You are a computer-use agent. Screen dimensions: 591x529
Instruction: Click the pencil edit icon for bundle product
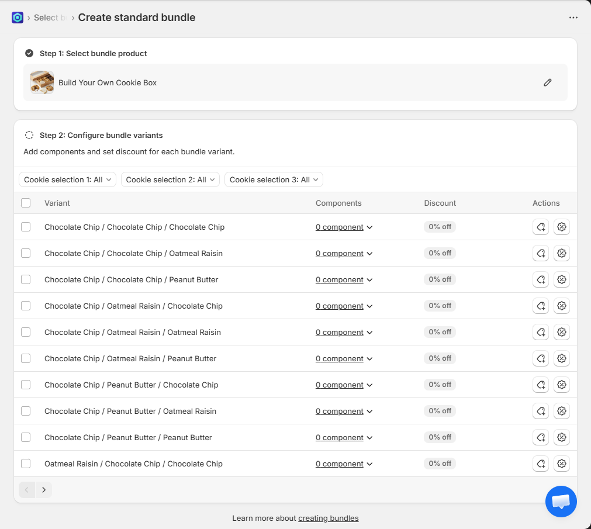(547, 82)
